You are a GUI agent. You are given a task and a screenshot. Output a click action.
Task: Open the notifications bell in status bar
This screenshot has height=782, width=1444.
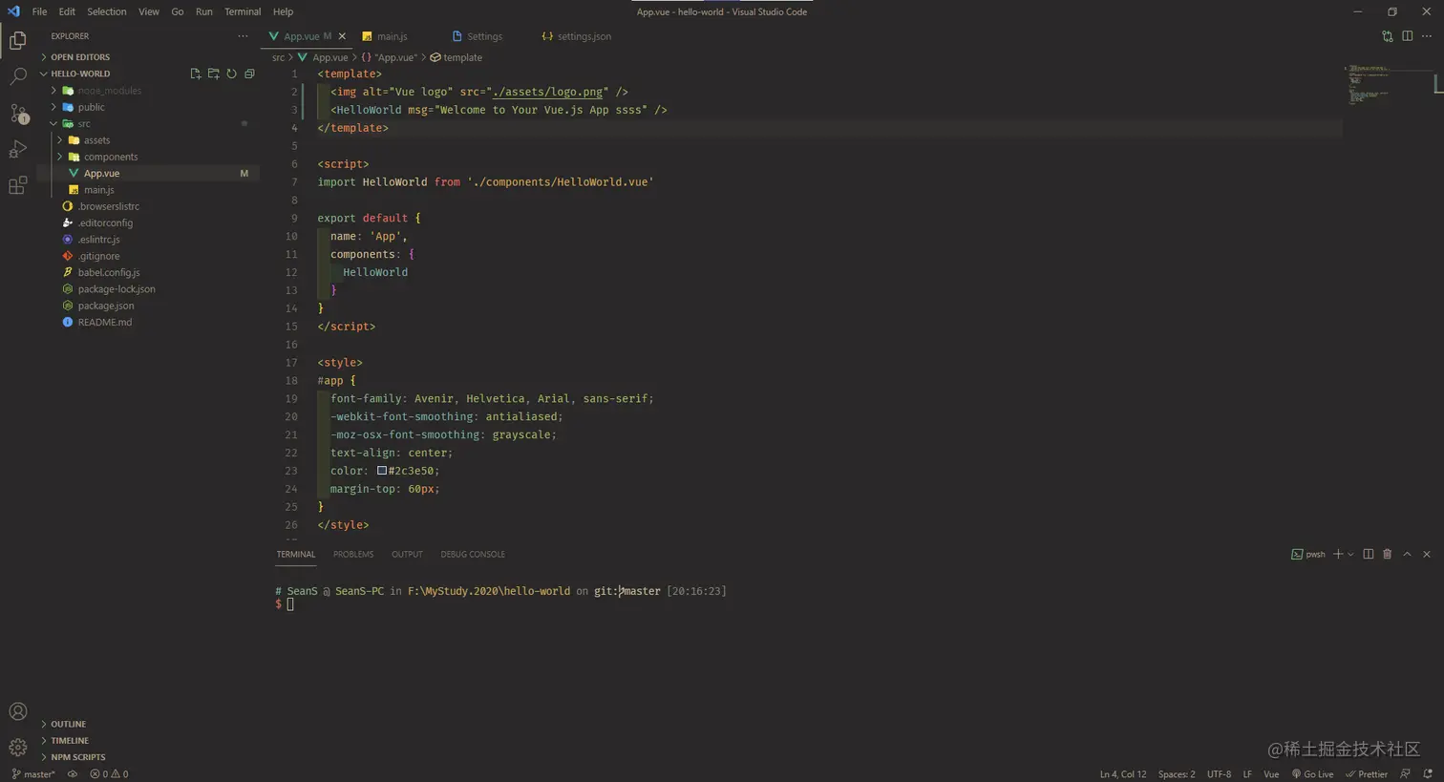[1428, 774]
